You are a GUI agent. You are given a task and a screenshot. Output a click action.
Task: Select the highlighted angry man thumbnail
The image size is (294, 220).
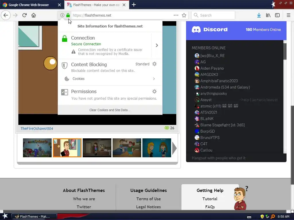67,148
